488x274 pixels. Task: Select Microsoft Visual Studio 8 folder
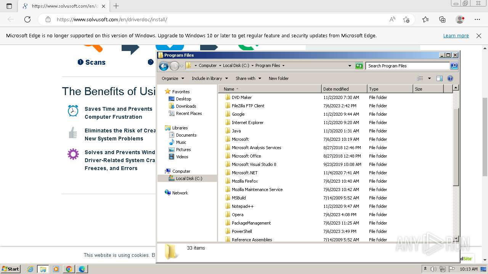254,164
